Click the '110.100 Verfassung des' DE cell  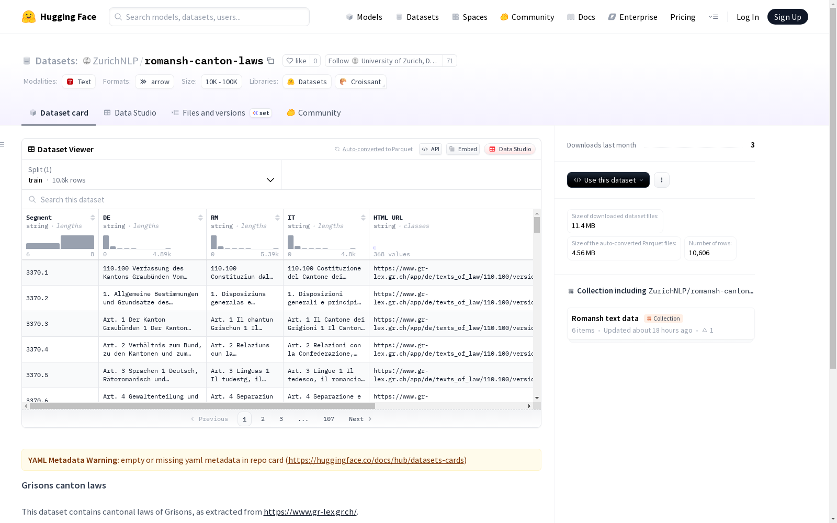[x=152, y=272]
